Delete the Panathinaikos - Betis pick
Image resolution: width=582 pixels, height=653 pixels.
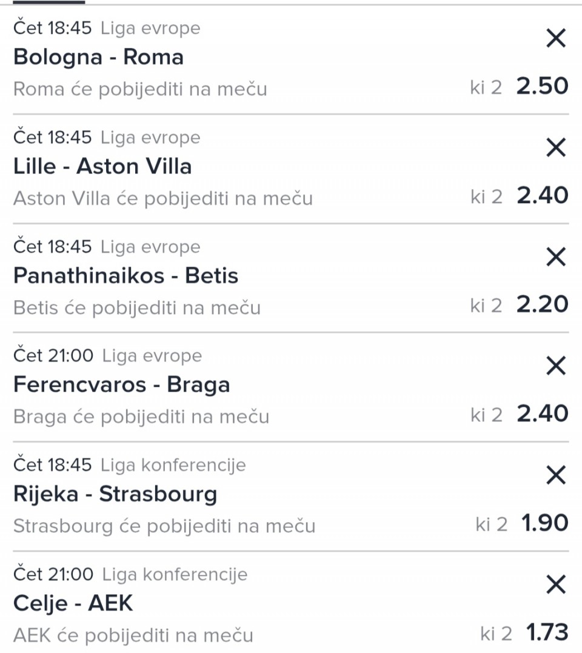click(556, 257)
